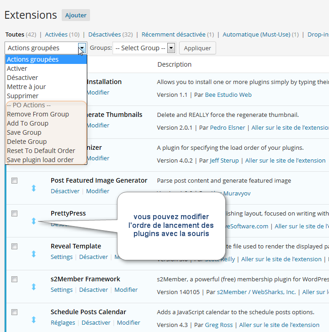Click the drag-order arrow icon for Reveal Template

34,254
